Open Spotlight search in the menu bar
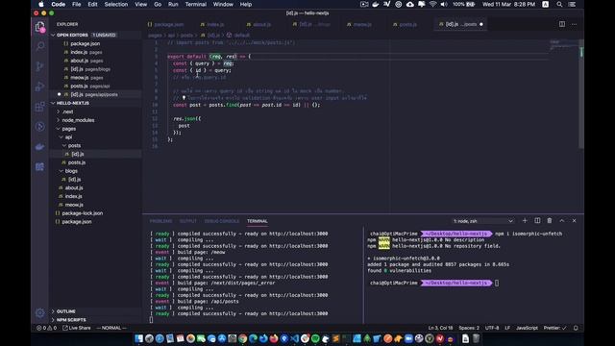Viewport: 615px width, 346px height. [x=559, y=4]
